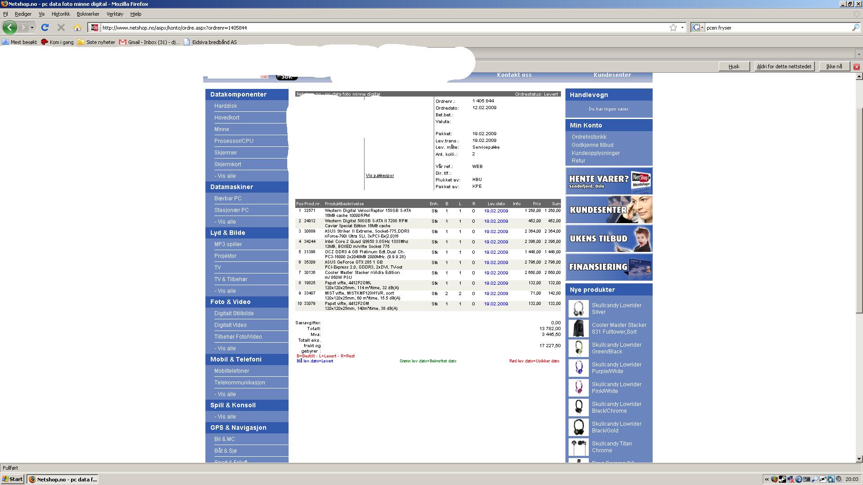This screenshot has height=485, width=863.
Task: Open Kontakt oss link
Action: (514, 75)
